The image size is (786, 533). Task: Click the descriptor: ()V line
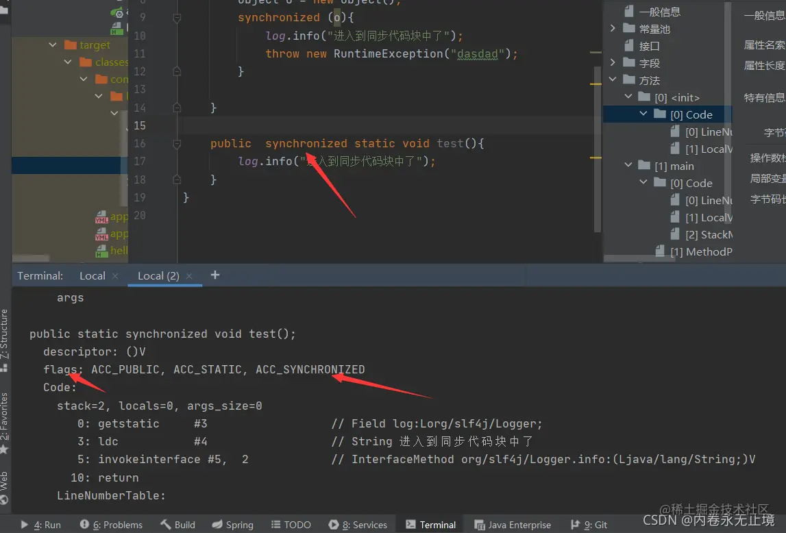pos(95,351)
